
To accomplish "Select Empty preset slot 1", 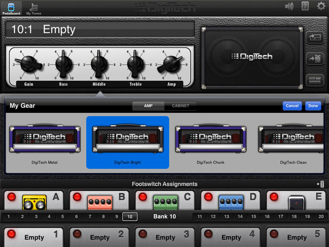I will [33, 237].
